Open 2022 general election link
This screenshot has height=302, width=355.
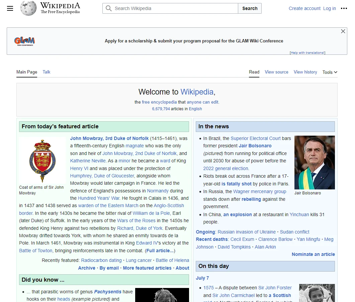click(x=226, y=168)
